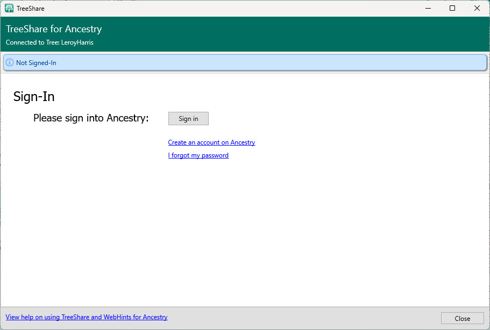Maximize the TreeShare window
Viewport: 490px width, 330px height.
point(452,8)
